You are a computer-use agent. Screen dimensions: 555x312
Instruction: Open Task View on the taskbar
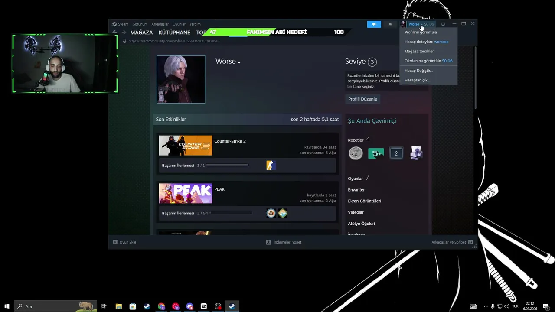pyautogui.click(x=104, y=306)
